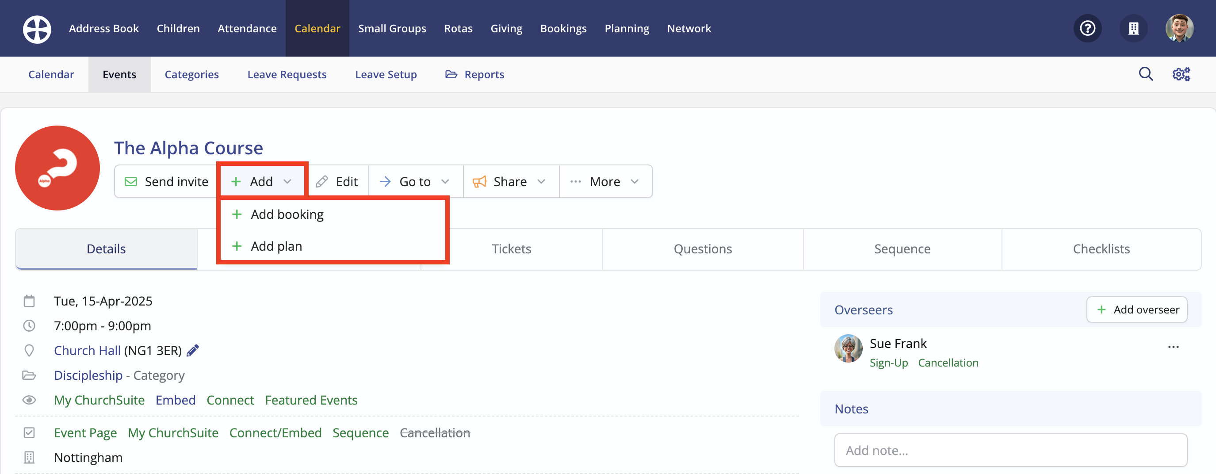Choose Add booking from the menu
This screenshot has height=474, width=1216.
(x=333, y=215)
